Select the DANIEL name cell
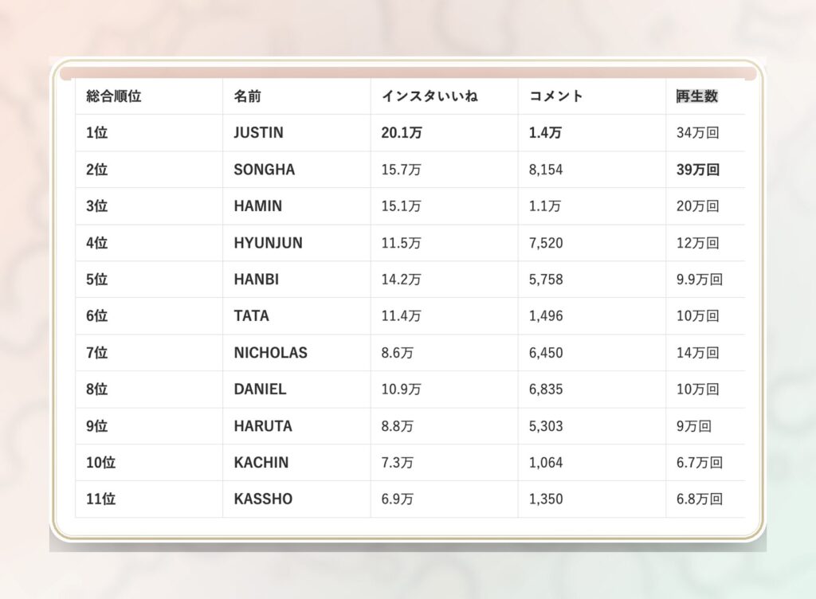The width and height of the screenshot is (816, 599). click(260, 390)
